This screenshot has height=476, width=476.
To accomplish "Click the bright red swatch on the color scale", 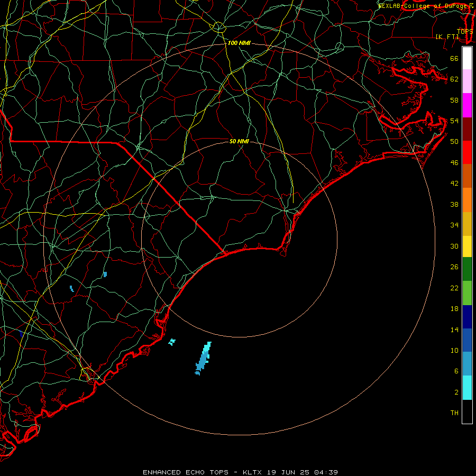I will coord(467,152).
